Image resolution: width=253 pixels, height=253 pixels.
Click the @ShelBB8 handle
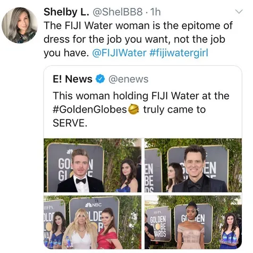click(x=117, y=12)
